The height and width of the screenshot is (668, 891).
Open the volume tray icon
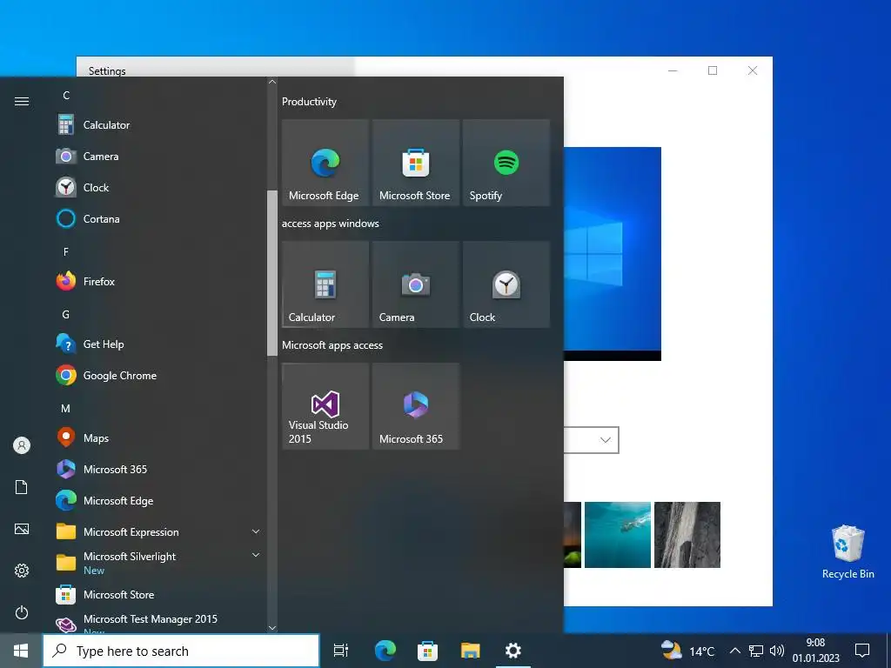point(777,651)
